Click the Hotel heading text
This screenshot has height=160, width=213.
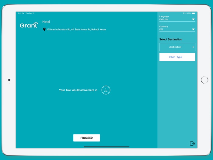click(46, 22)
